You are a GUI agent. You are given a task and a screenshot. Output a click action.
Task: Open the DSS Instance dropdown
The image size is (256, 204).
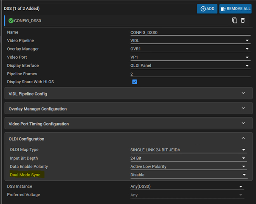click(187, 187)
